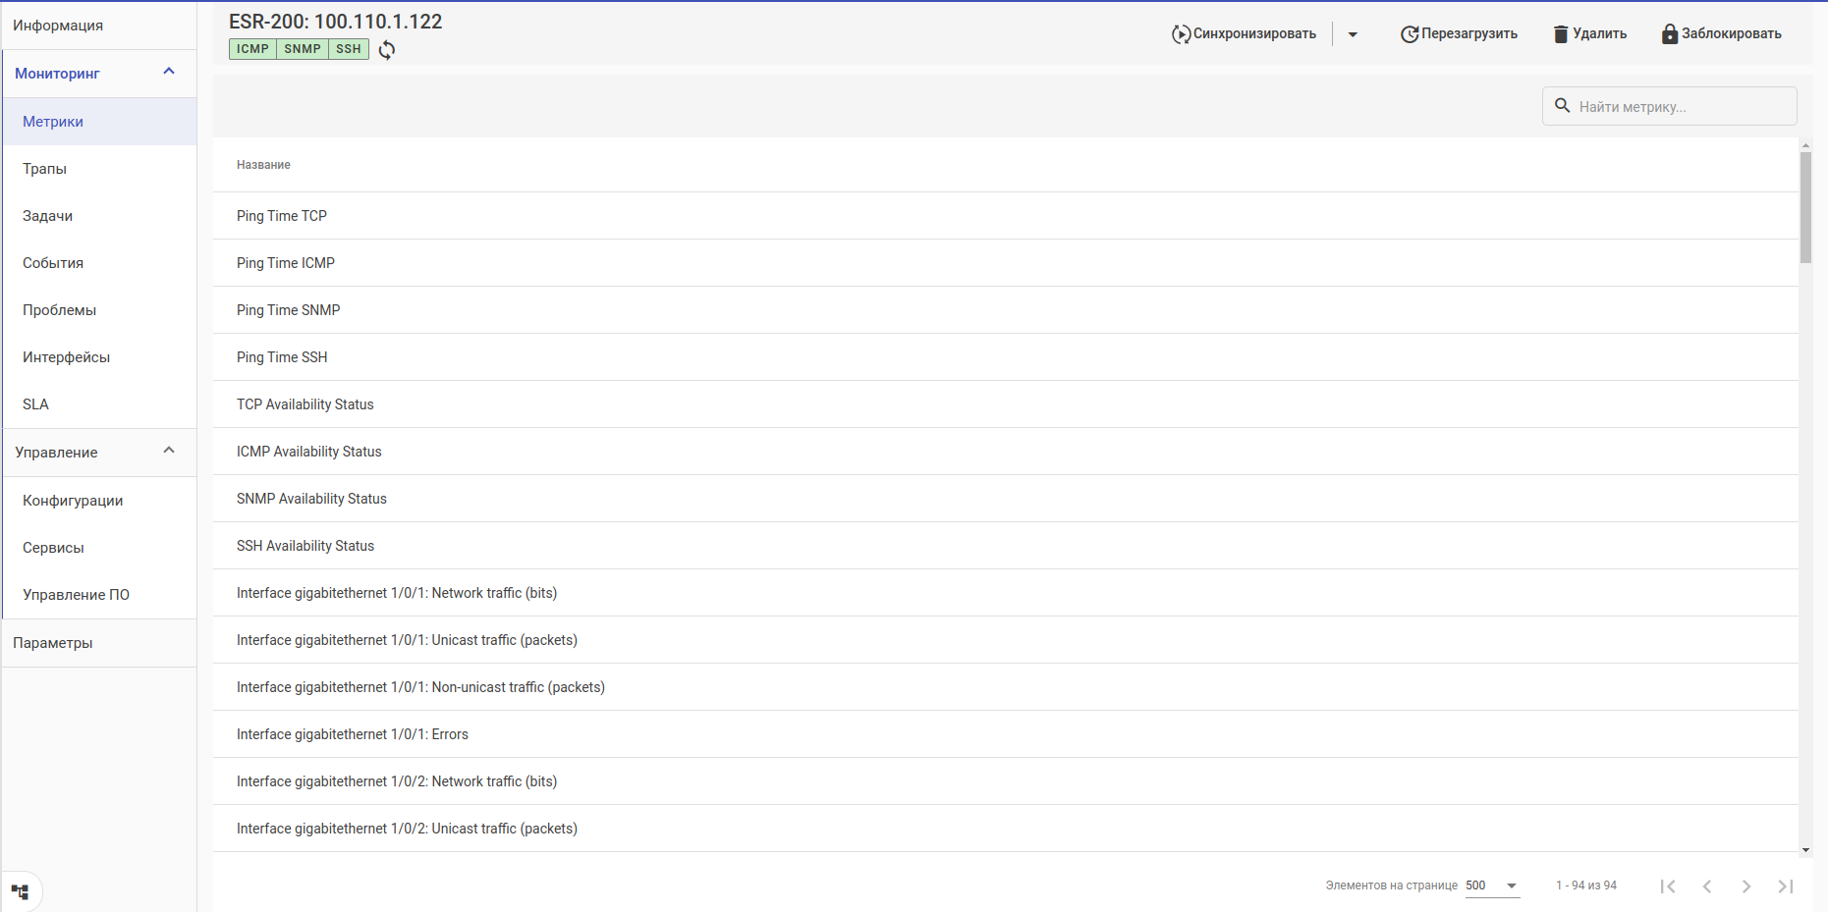1828x912 pixels.
Task: Collapse the Мониторинг section
Action: point(169,72)
